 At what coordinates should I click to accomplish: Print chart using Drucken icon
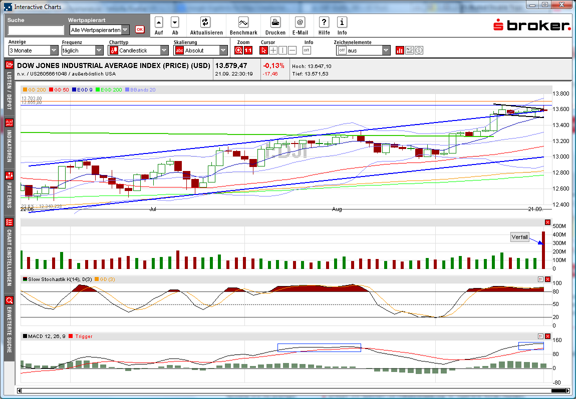(x=275, y=22)
